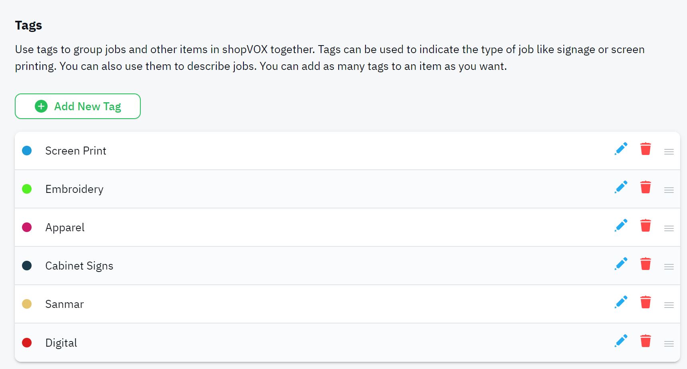Edit the Apparel tag

pos(621,225)
